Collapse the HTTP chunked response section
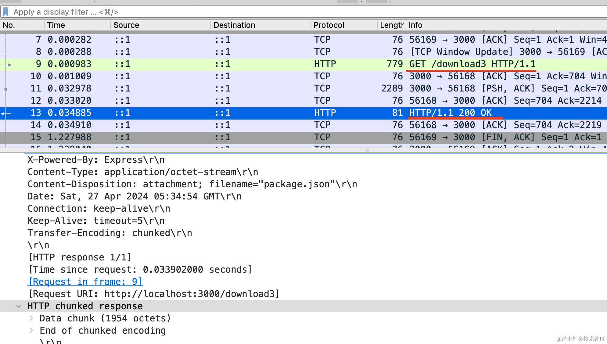Image resolution: width=607 pixels, height=344 pixels. click(19, 306)
